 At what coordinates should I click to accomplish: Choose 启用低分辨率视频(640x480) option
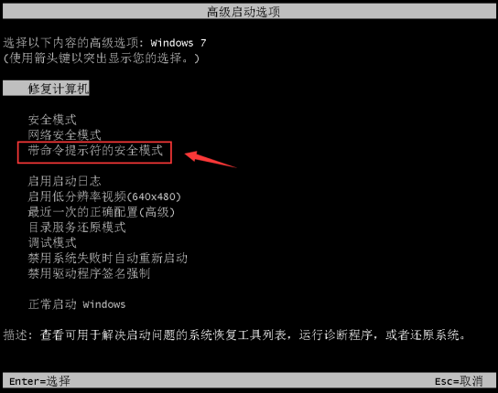tap(104, 196)
